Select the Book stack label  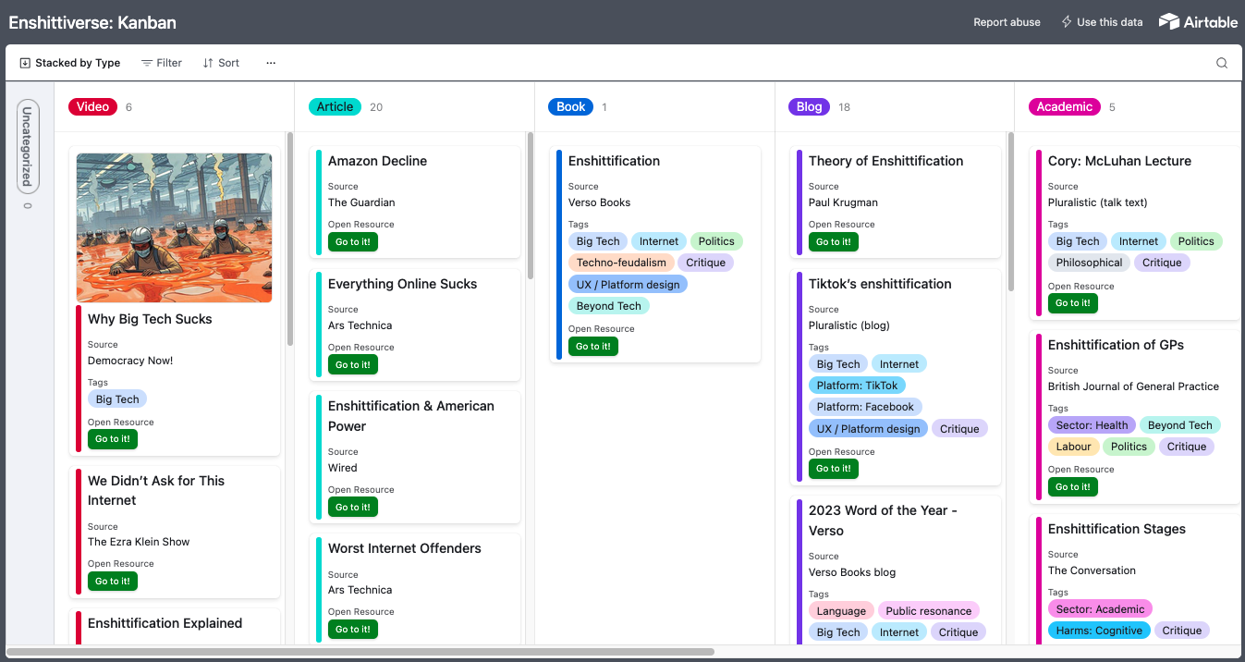570,106
